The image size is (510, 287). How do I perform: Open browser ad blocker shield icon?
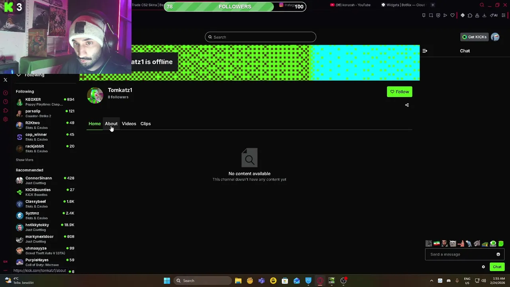point(438,15)
